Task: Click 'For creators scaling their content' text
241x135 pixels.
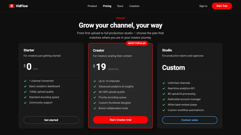Action: tap(112, 56)
